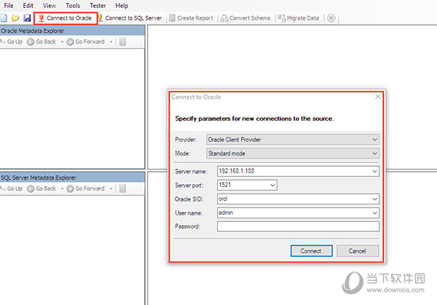The width and height of the screenshot is (437, 305).
Task: Click the Open project folder icon
Action: point(15,17)
